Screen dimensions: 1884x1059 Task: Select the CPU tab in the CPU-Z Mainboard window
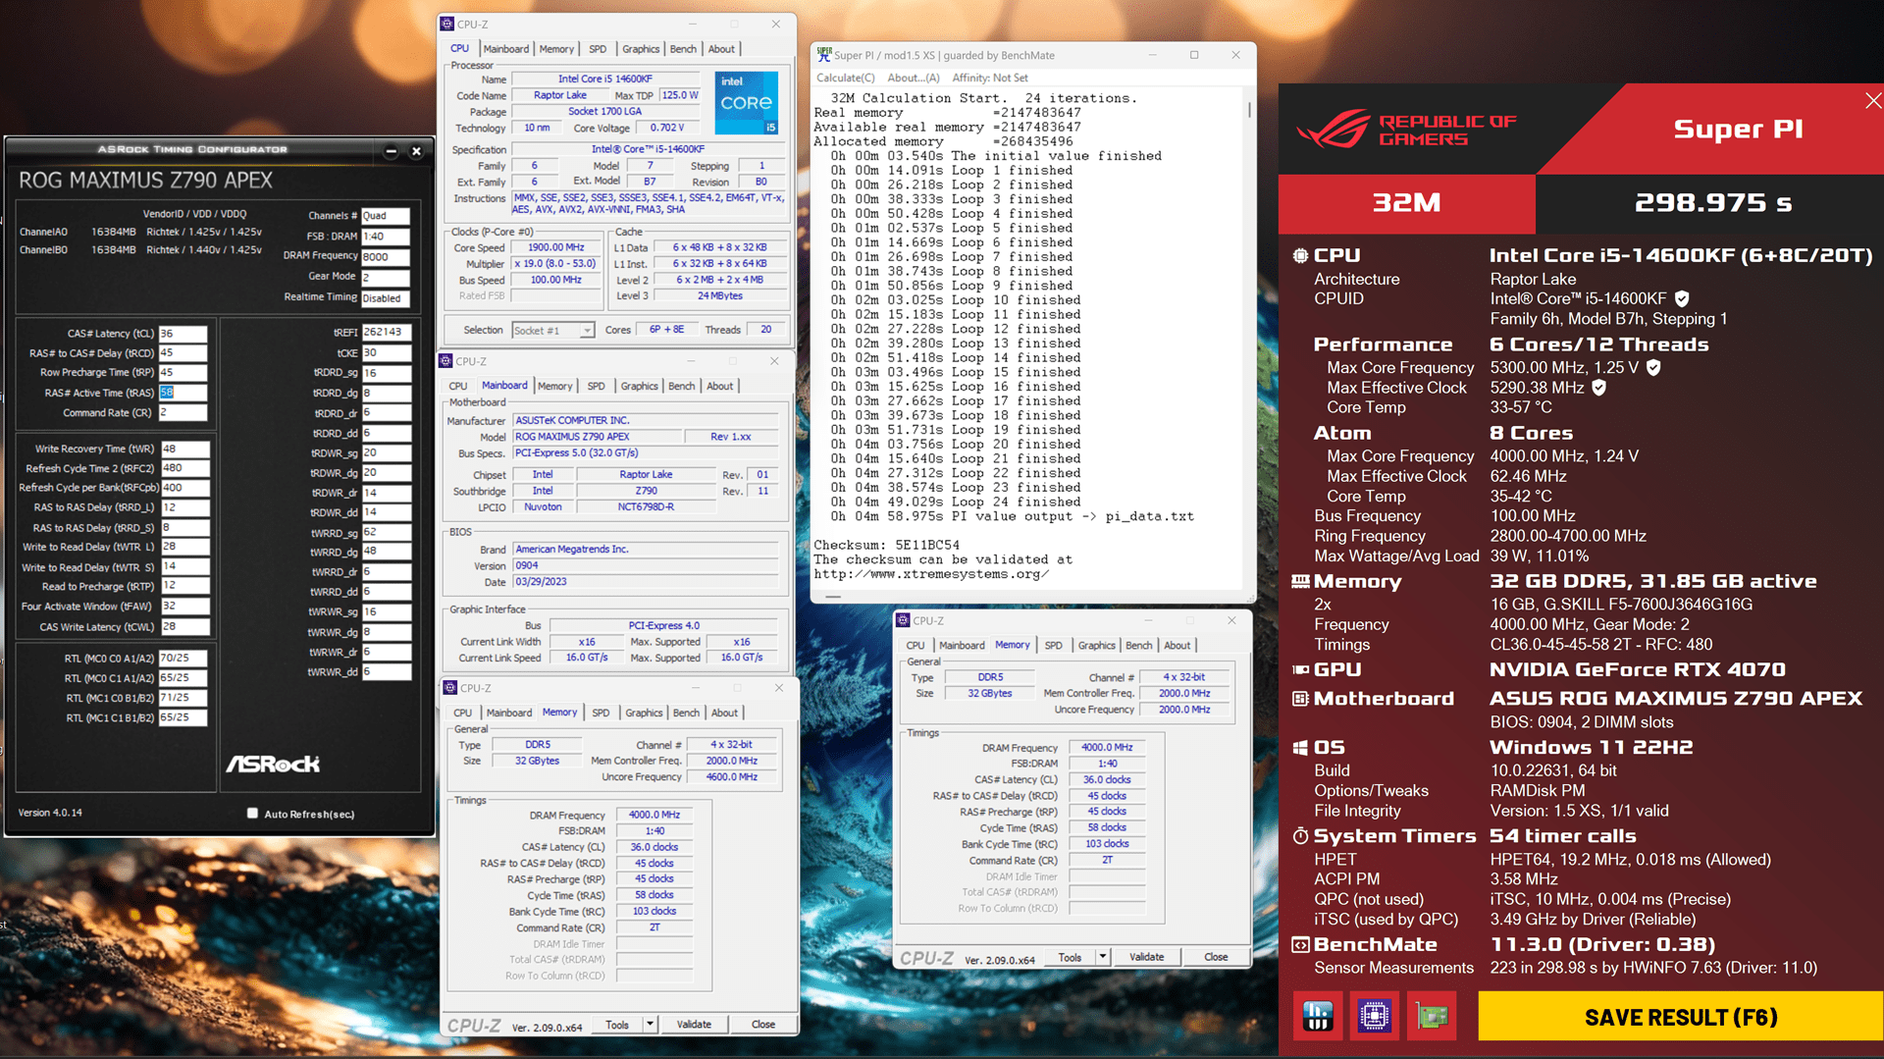pyautogui.click(x=458, y=386)
